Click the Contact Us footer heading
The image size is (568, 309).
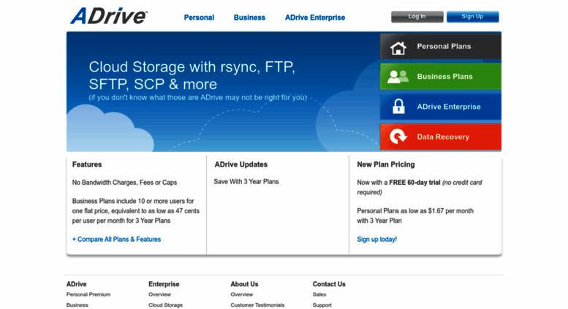[x=329, y=284]
